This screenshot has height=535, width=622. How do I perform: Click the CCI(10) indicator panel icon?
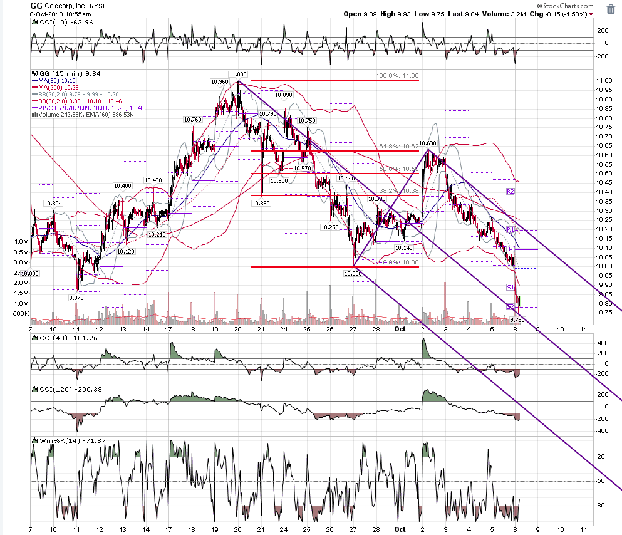(35, 23)
